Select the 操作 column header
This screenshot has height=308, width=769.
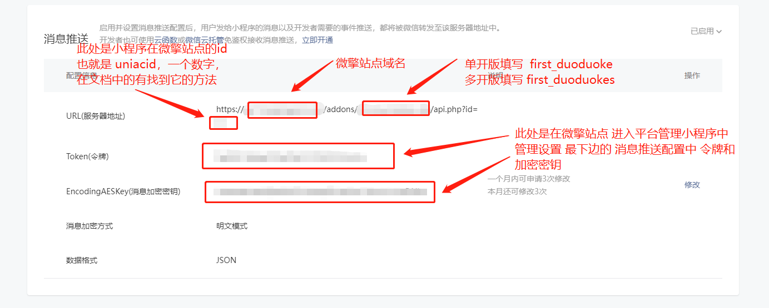point(692,75)
